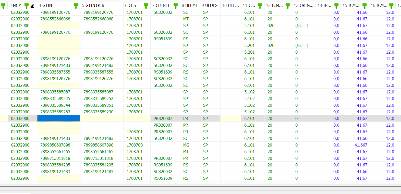401x194 pixels.
Task: Click the key icon in the NCM column header
Action: click(26, 6)
